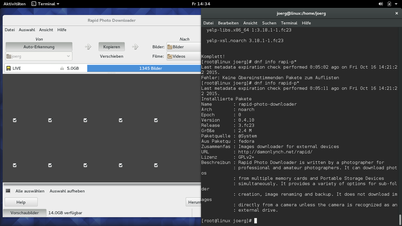Viewport: 402px width, 226px height.
Task: Click the Help button
Action: coord(21,202)
